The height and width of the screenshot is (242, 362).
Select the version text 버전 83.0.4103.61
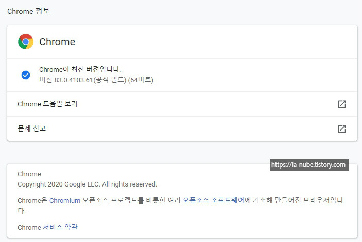pos(66,80)
